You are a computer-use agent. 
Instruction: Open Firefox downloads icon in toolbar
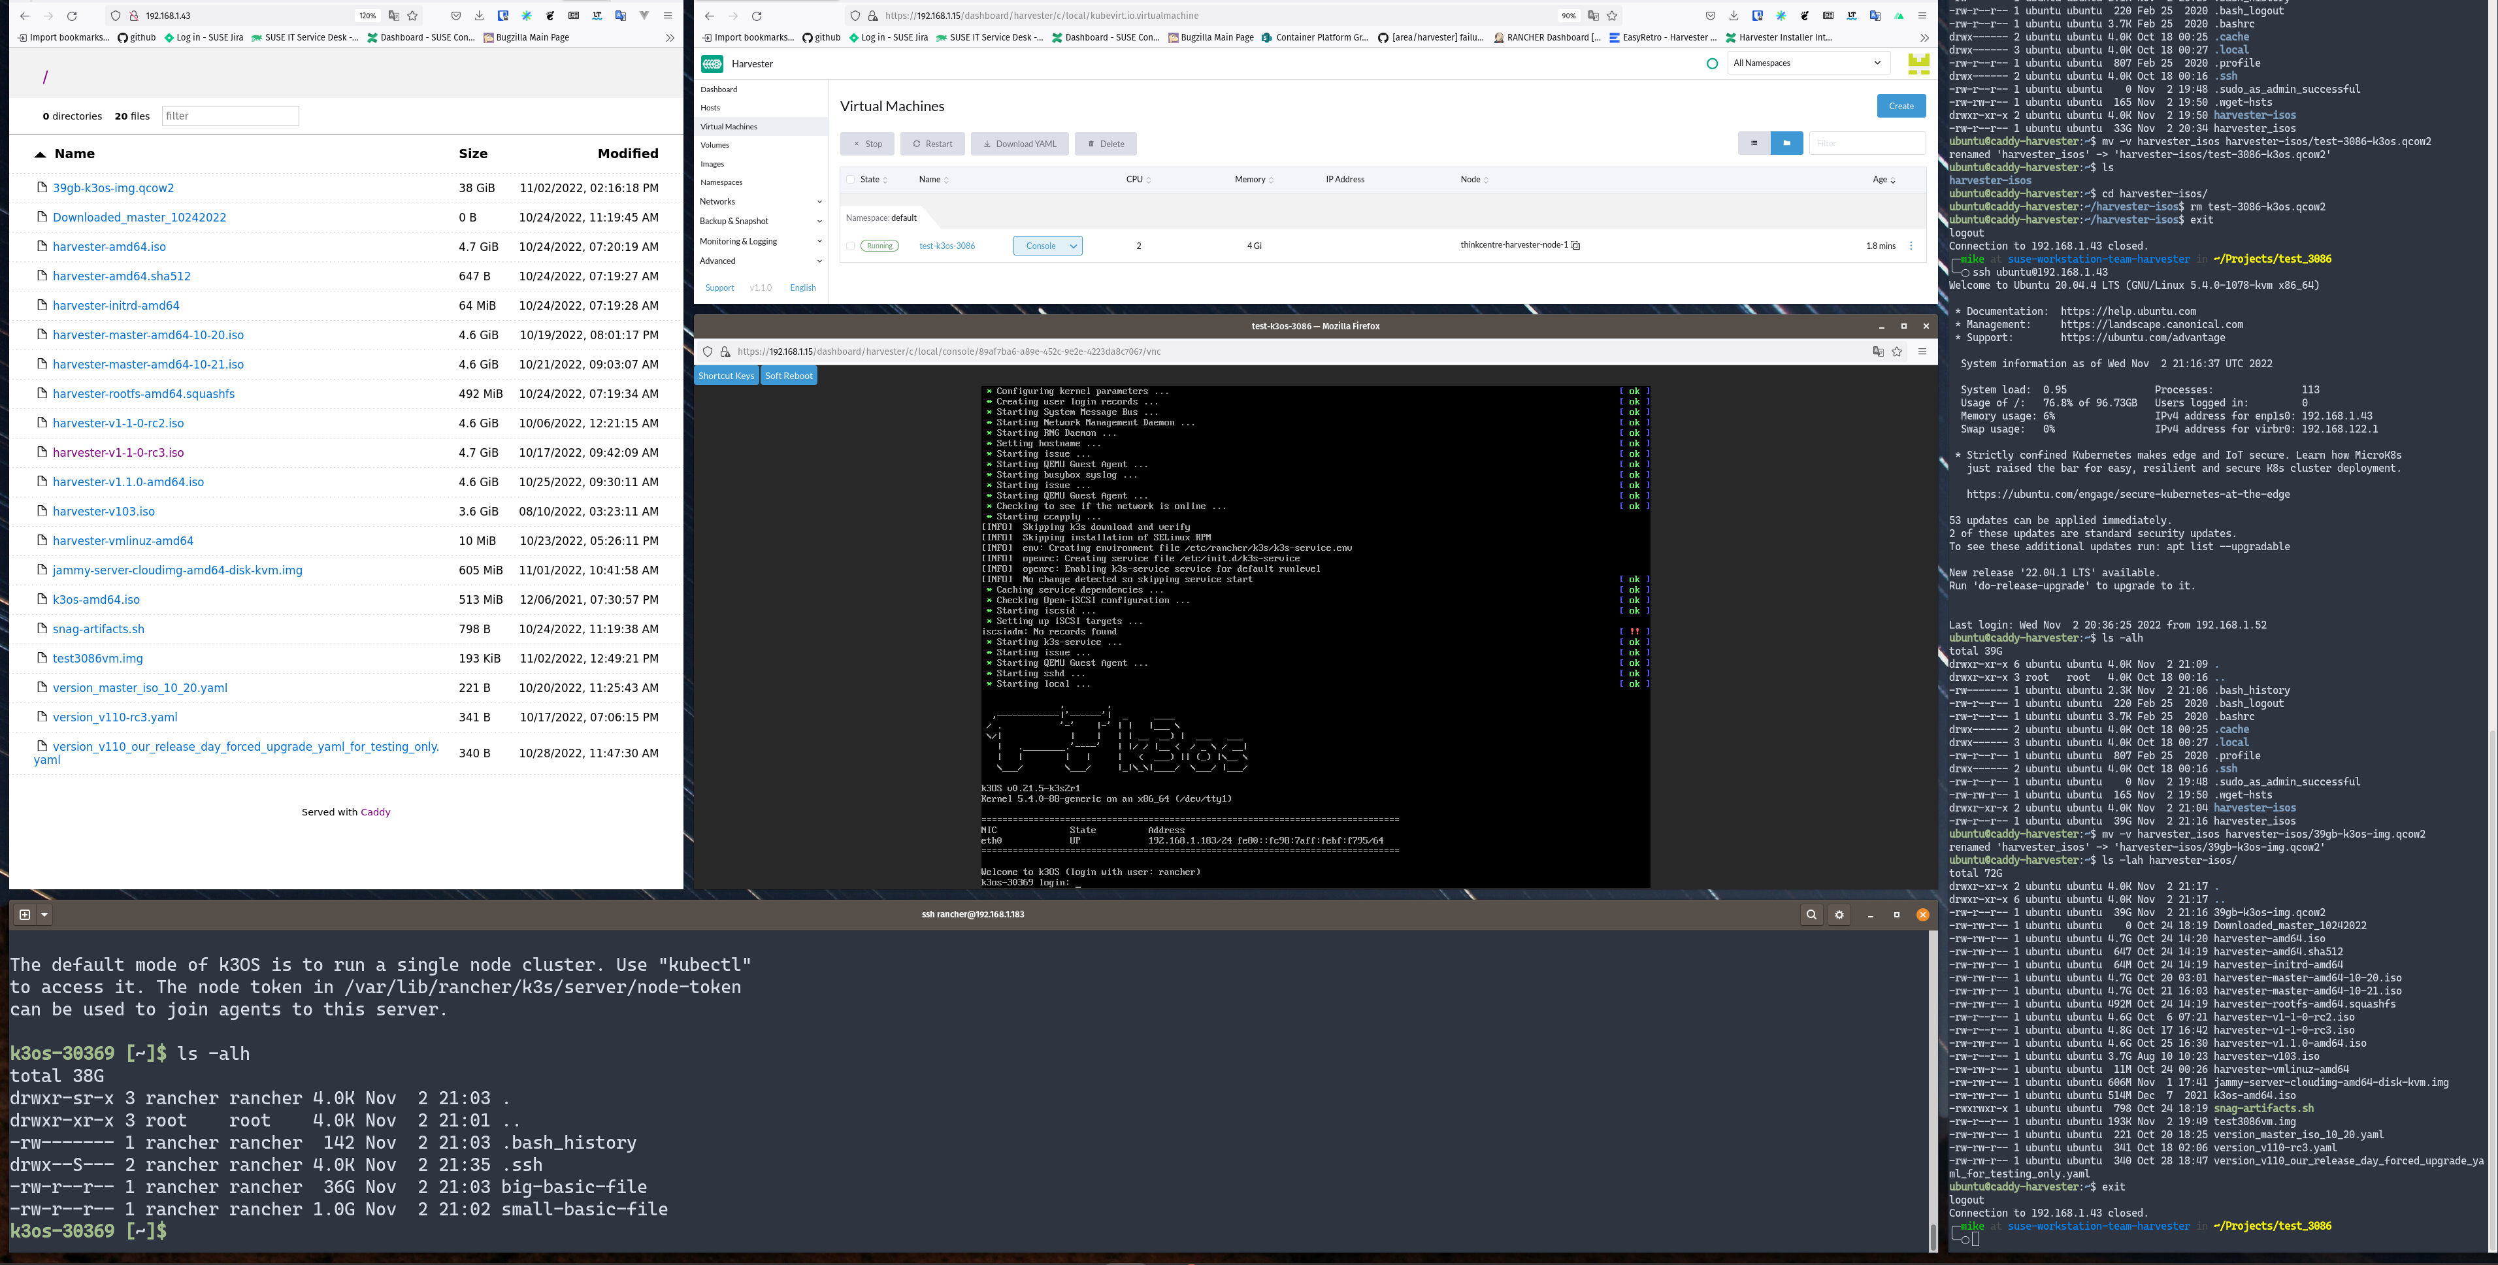point(1734,16)
